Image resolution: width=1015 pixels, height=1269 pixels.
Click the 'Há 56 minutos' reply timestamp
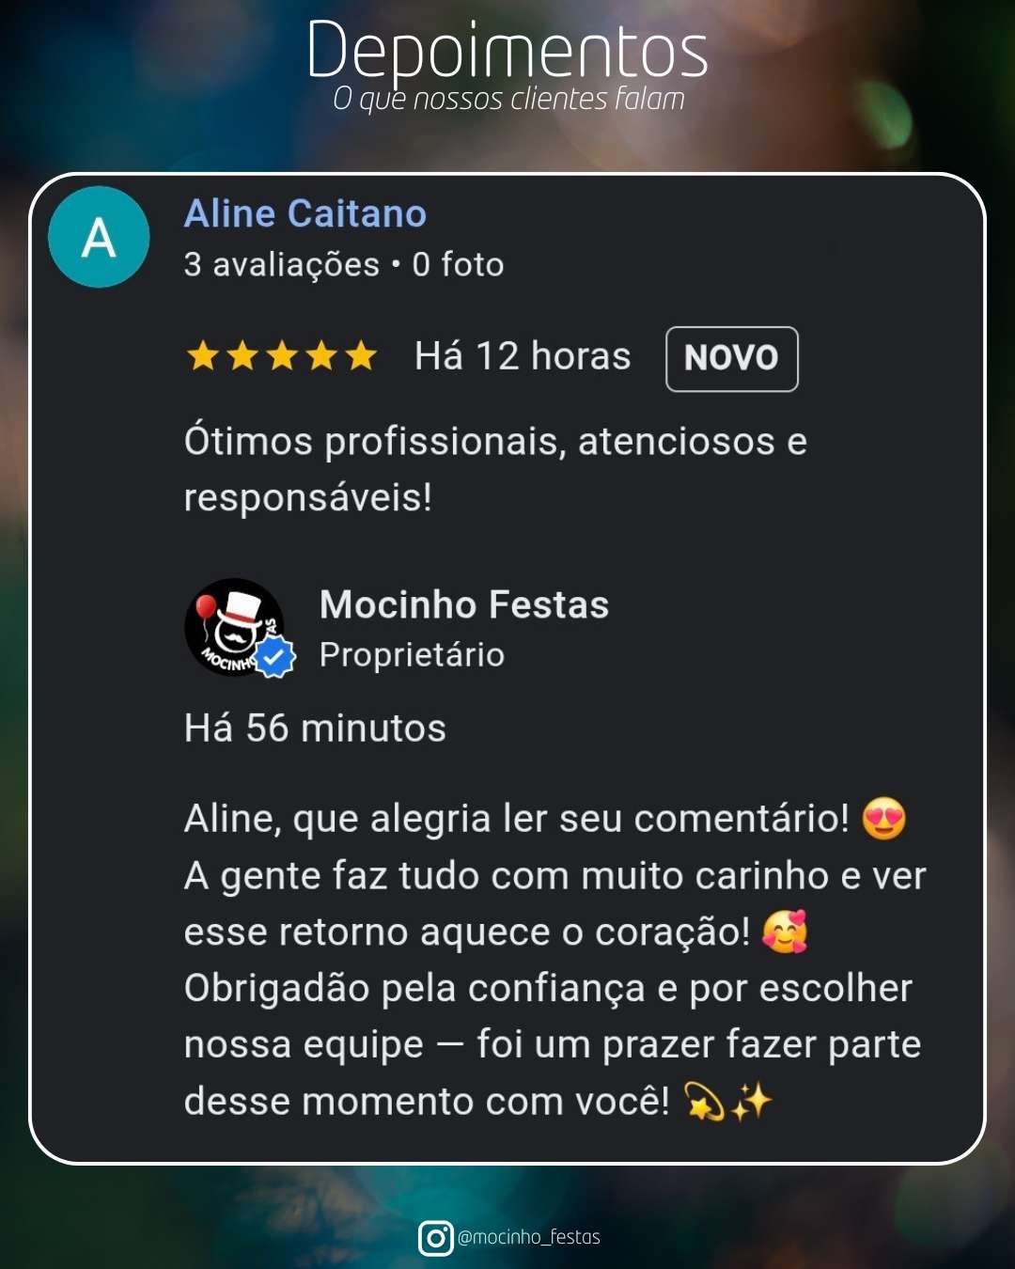[x=315, y=728]
